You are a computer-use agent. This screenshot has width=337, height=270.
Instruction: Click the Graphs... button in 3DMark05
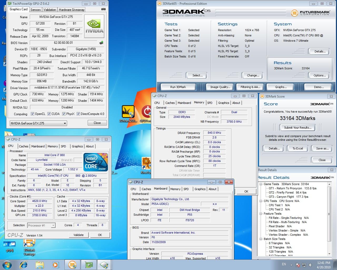pos(281,87)
